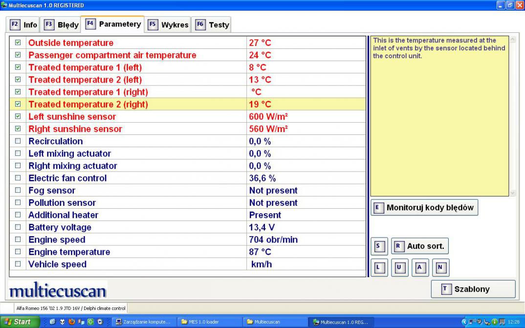The height and width of the screenshot is (328, 525).
Task: Open the Błędy tab
Action: click(x=62, y=24)
